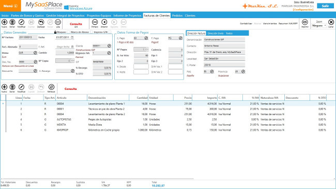Open the Zoom Ninguno dropdown
Screen dimensions: 336x189
tap(319, 25)
